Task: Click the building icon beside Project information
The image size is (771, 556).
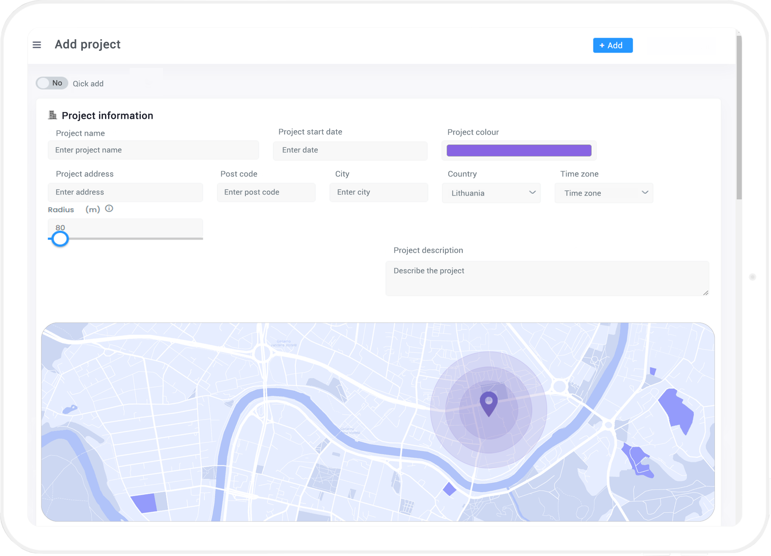Action: (x=52, y=115)
